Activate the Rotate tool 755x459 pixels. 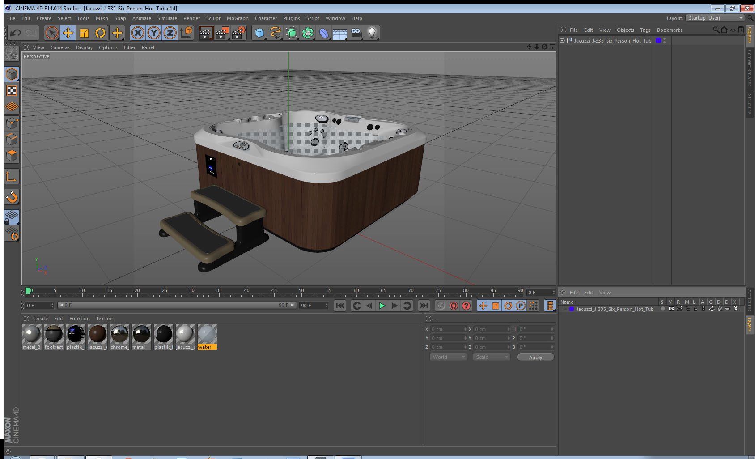100,33
